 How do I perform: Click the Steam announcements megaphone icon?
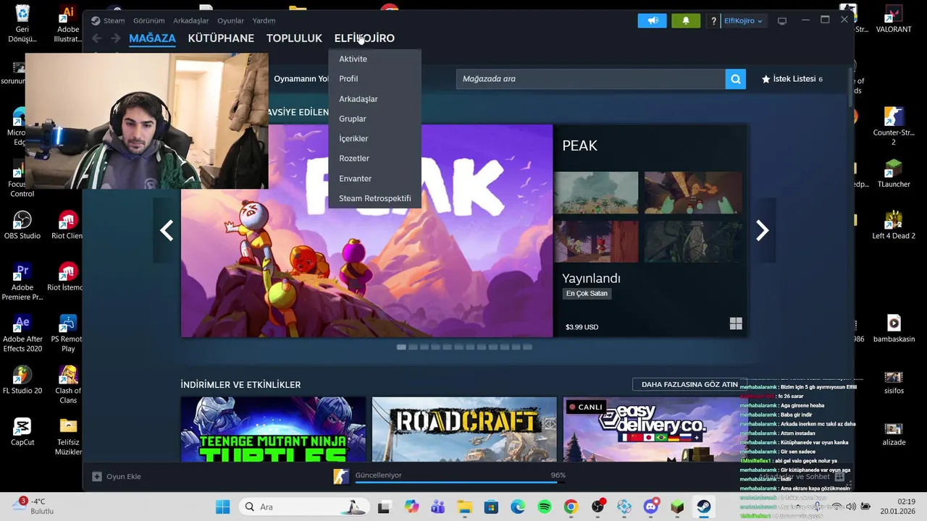(652, 21)
